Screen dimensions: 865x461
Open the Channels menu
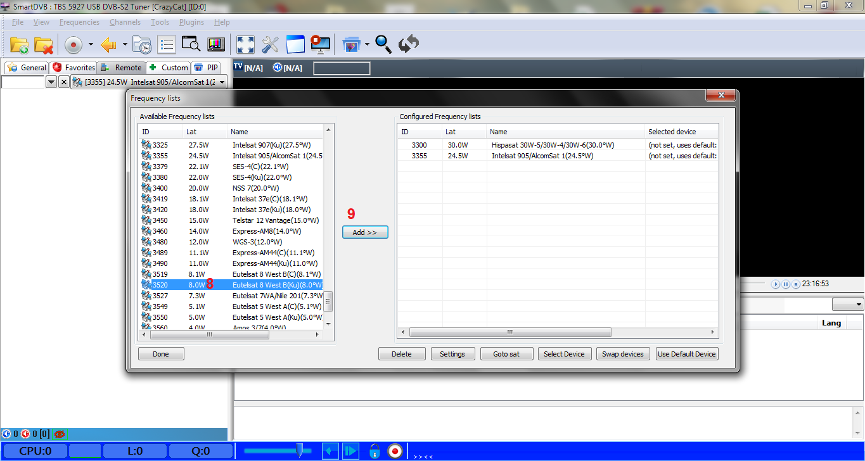coord(125,22)
